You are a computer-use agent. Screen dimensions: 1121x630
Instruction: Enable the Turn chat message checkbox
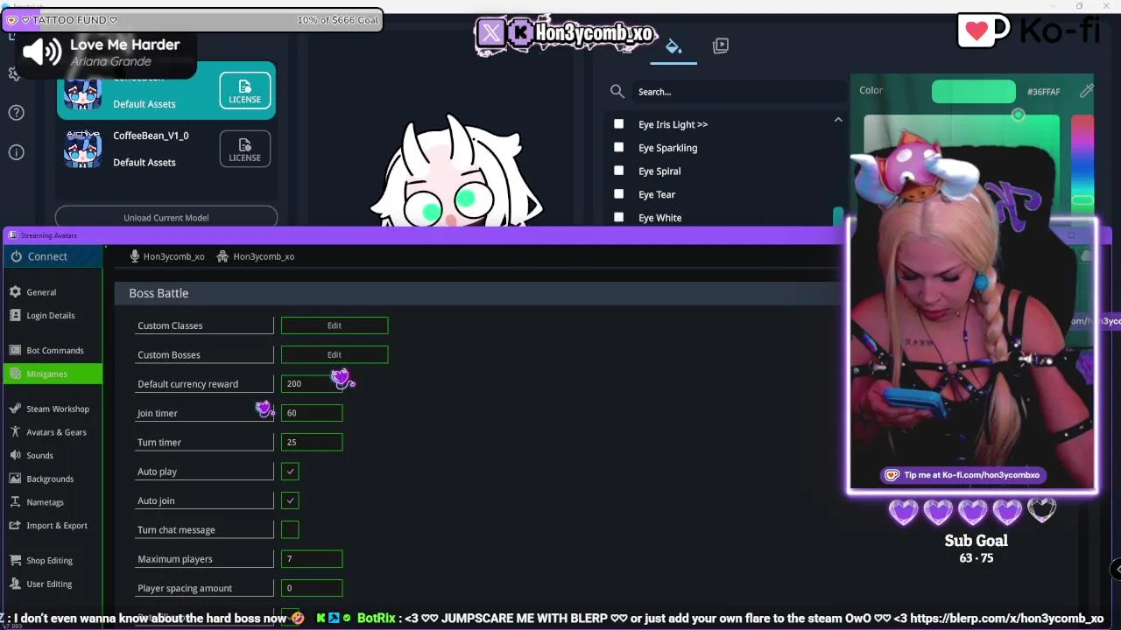[x=290, y=529]
